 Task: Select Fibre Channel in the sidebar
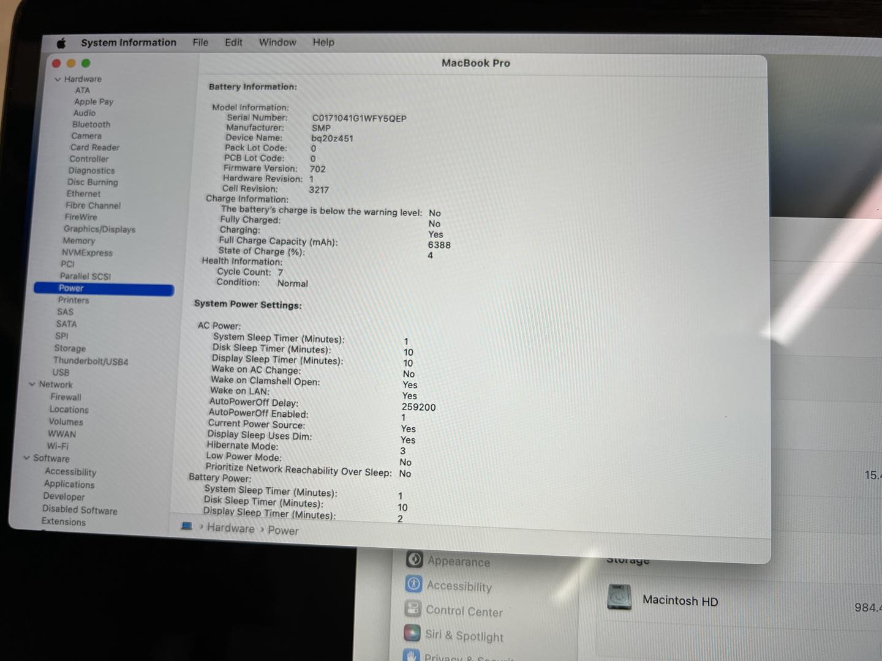pyautogui.click(x=93, y=206)
